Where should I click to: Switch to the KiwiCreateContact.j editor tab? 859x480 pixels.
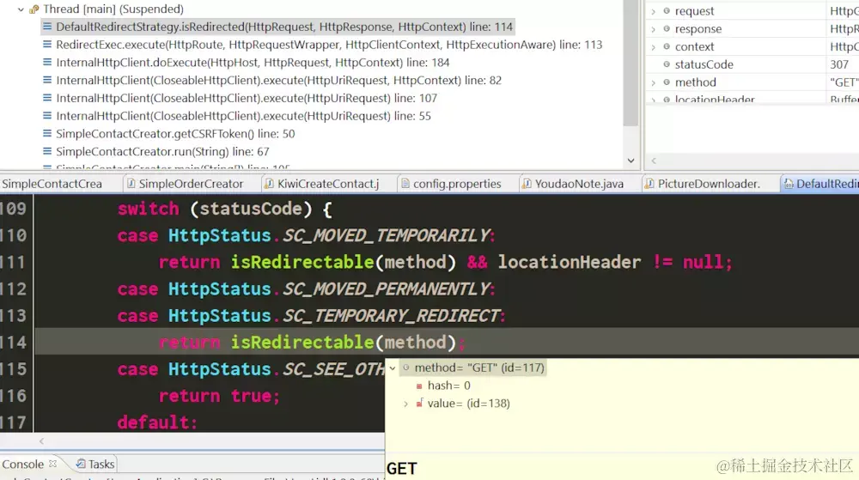(328, 184)
